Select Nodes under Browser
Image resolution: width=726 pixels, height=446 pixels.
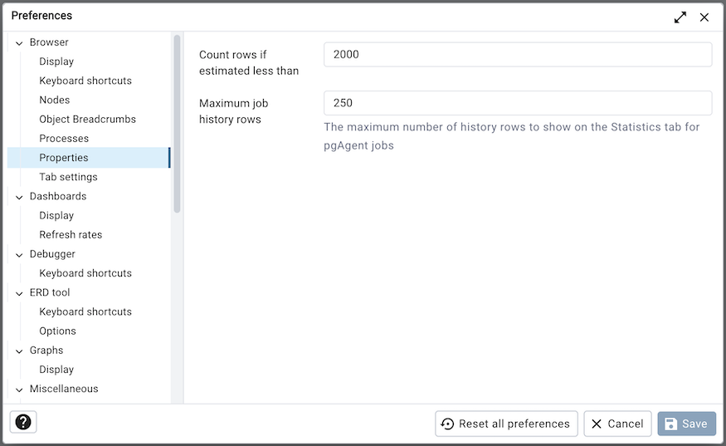pos(55,100)
